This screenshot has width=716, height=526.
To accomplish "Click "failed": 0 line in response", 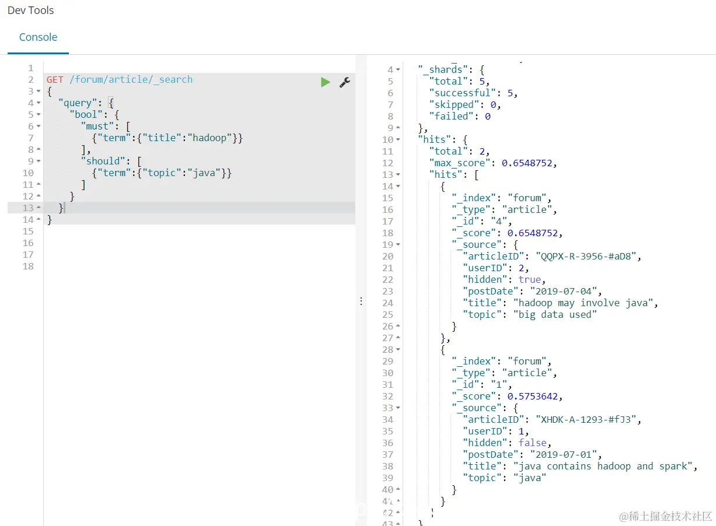I will tap(460, 117).
